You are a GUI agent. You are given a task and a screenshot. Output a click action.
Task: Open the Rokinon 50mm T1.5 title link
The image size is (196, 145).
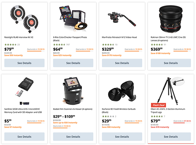coord(168,39)
